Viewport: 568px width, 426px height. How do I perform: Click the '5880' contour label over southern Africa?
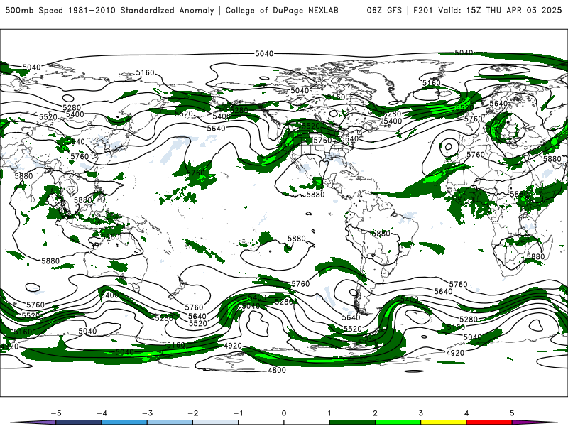coord(535,256)
